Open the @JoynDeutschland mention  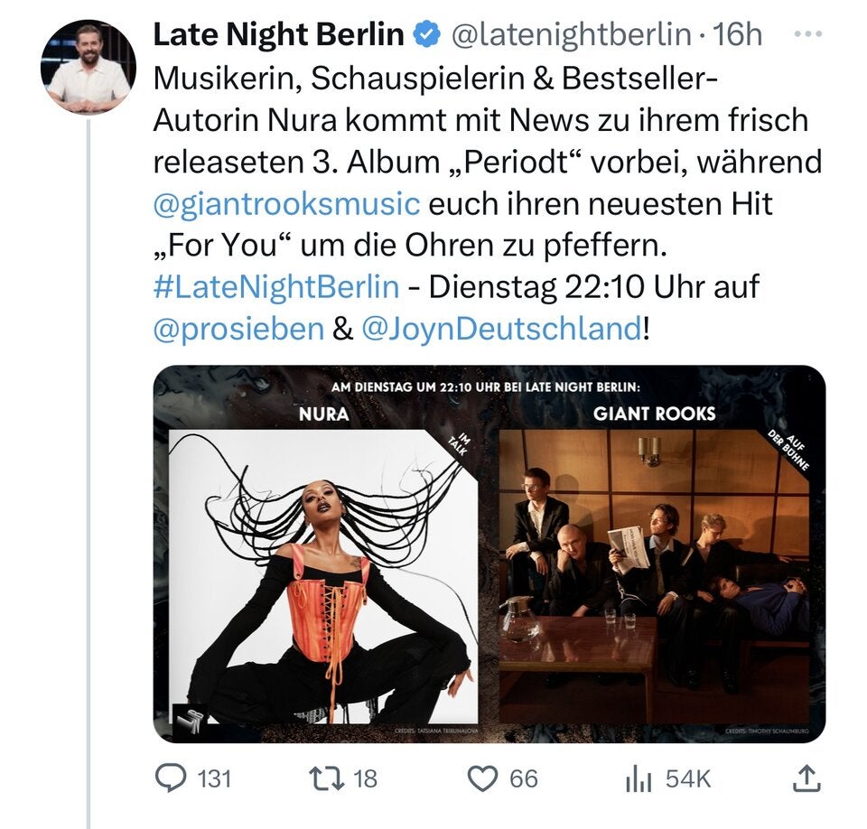(500, 329)
